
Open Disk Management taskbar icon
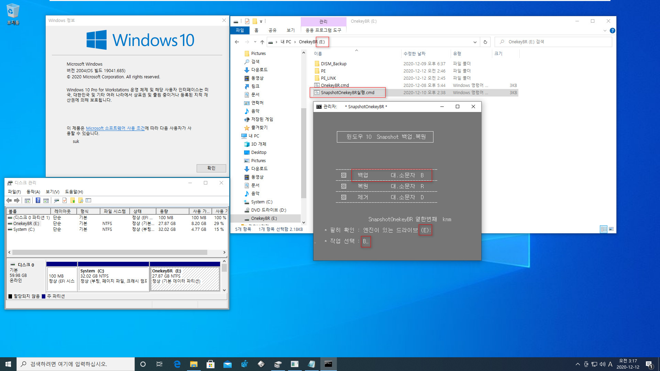coord(278,364)
